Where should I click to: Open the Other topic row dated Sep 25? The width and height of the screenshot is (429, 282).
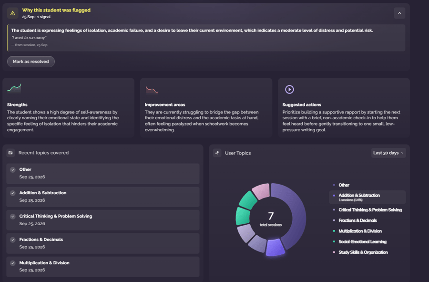(x=103, y=174)
